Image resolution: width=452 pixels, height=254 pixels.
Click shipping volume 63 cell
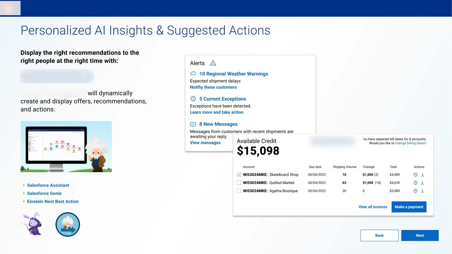pyautogui.click(x=344, y=183)
